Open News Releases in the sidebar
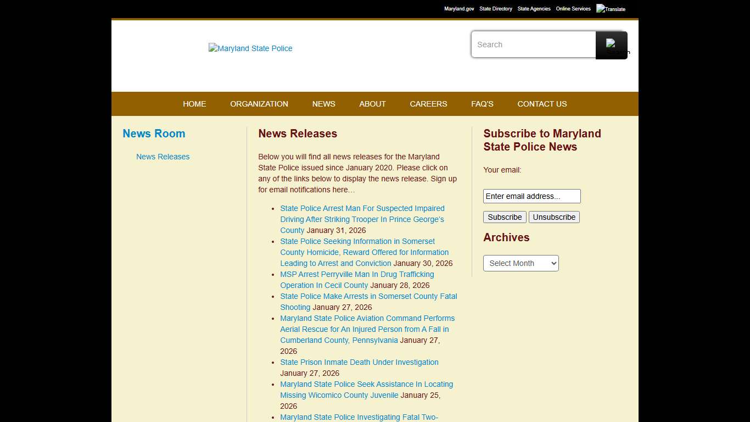This screenshot has width=750, height=422. point(163,157)
